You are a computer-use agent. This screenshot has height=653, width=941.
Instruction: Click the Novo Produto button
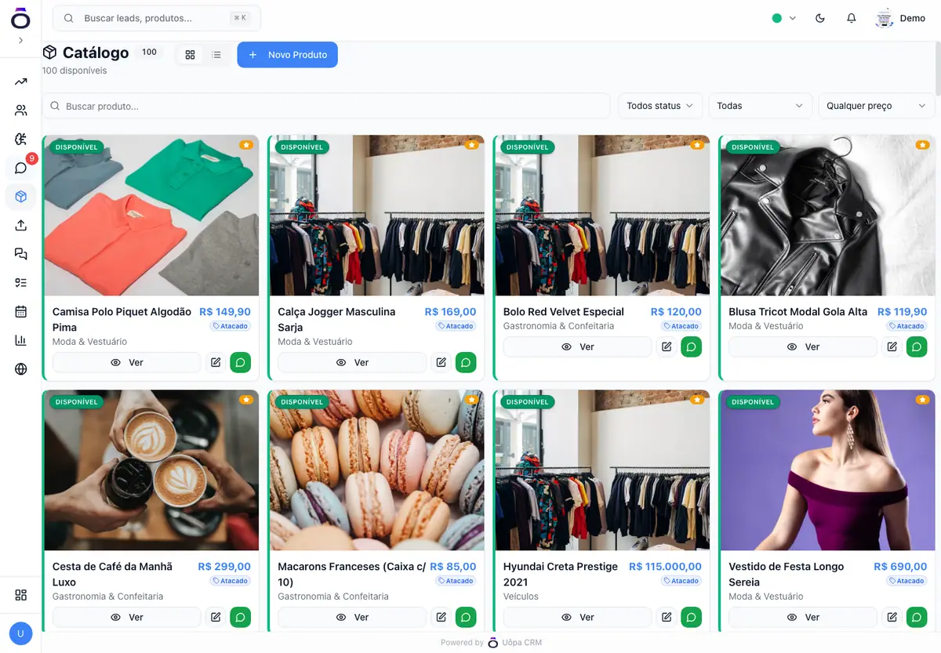click(x=287, y=55)
